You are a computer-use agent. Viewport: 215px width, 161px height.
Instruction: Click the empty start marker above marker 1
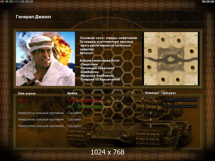pyautogui.click(x=191, y=51)
